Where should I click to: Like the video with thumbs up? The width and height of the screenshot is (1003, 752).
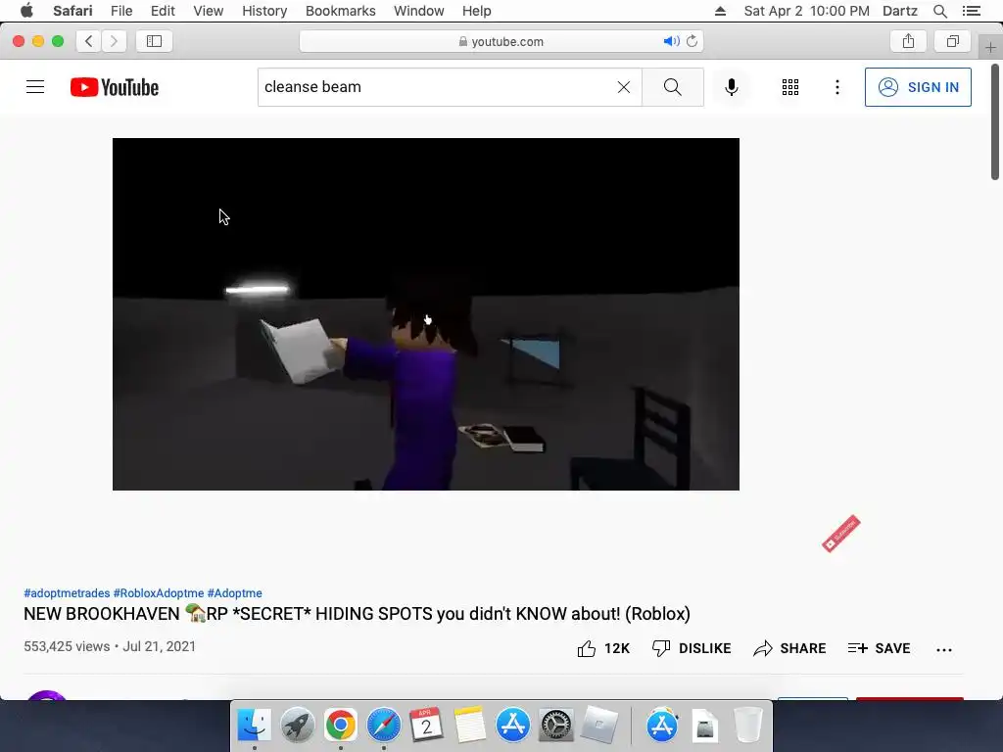point(603,648)
